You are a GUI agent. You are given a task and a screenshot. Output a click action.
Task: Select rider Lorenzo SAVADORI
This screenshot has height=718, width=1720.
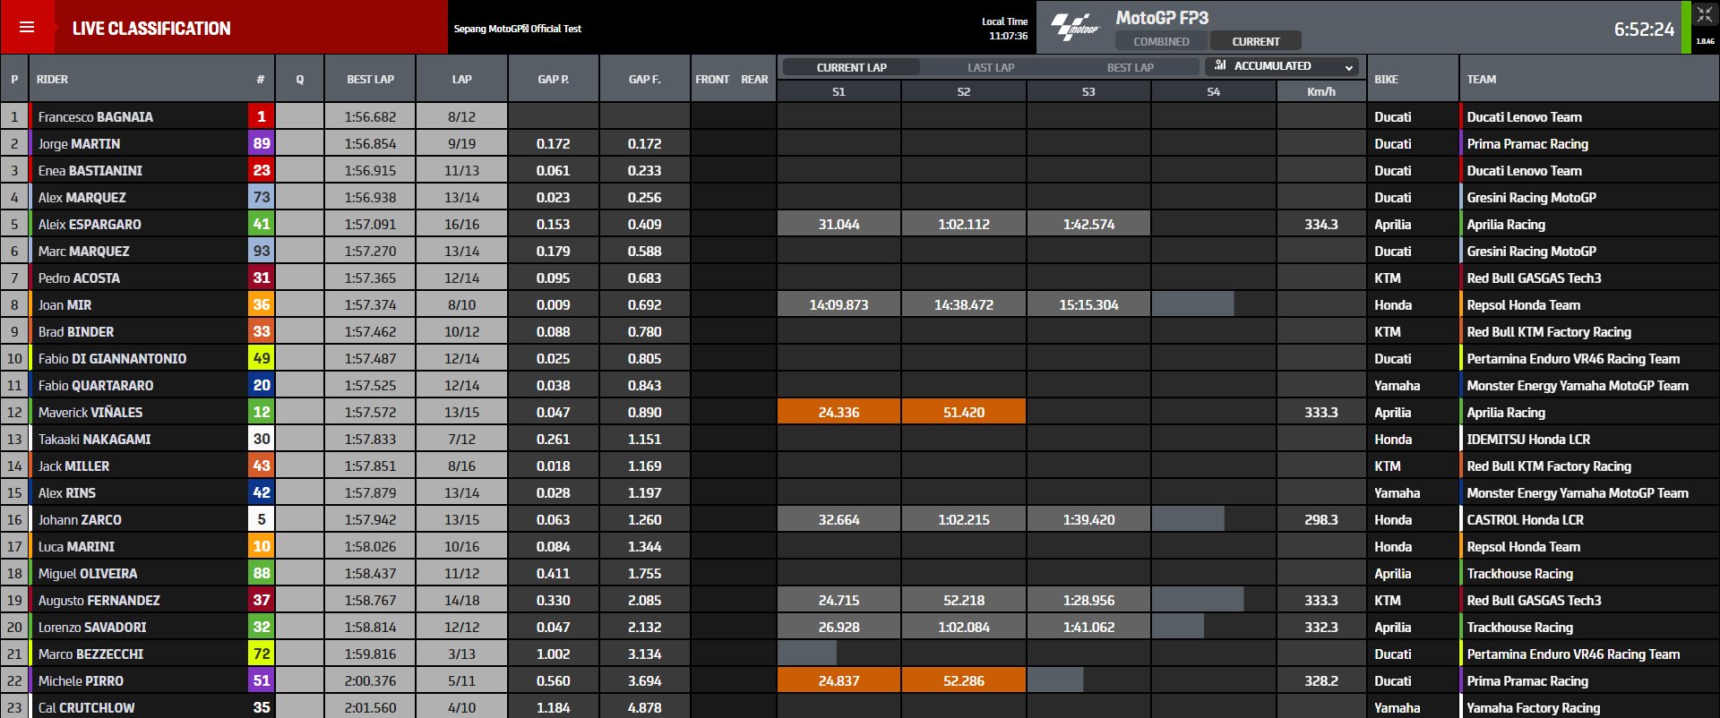click(x=92, y=628)
